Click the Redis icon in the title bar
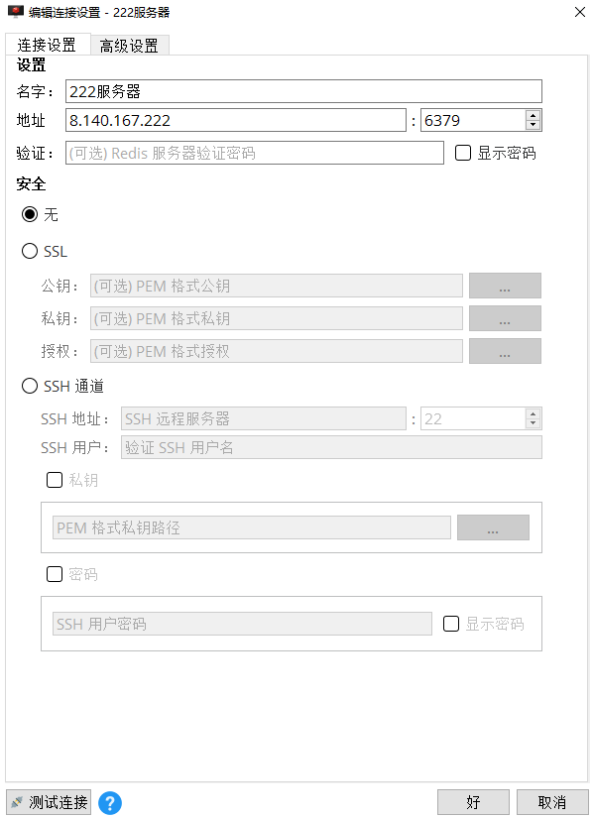Image resolution: width=593 pixels, height=817 pixels. 14,13
